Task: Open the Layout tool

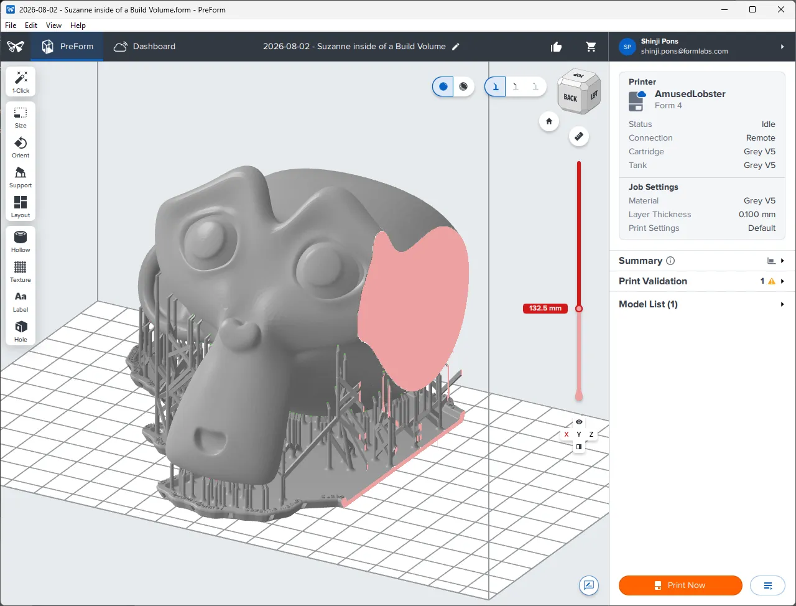Action: coord(21,207)
